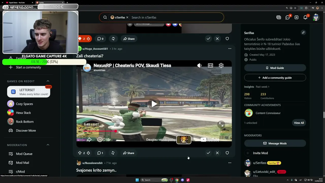Toggle closed captions on the video
The height and width of the screenshot is (183, 325).
[210, 65]
